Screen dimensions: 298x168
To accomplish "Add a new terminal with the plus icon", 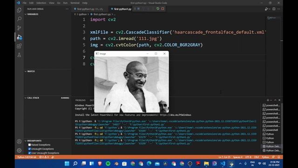I will [x=268, y=100].
